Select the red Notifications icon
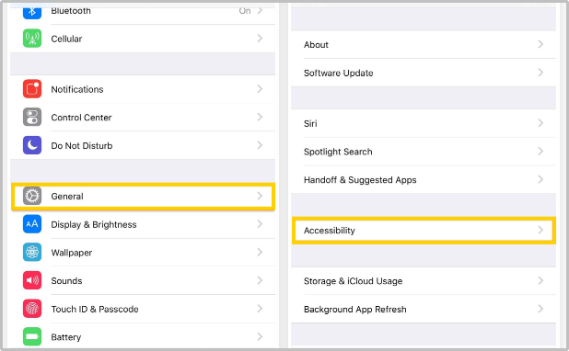Image resolution: width=569 pixels, height=351 pixels. click(32, 89)
